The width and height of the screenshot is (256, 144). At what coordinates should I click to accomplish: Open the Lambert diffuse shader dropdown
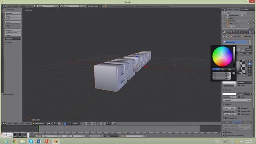coord(244,82)
